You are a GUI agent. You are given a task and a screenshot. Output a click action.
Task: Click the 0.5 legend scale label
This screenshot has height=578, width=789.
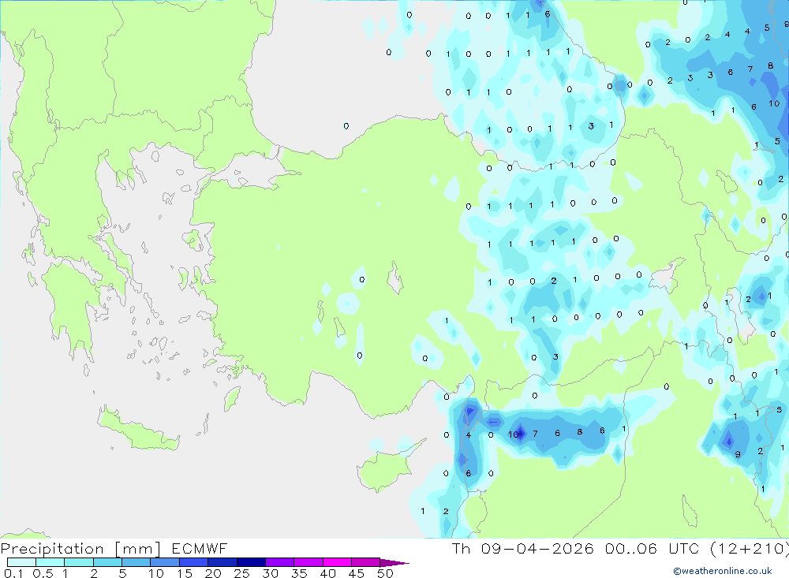[43, 573]
